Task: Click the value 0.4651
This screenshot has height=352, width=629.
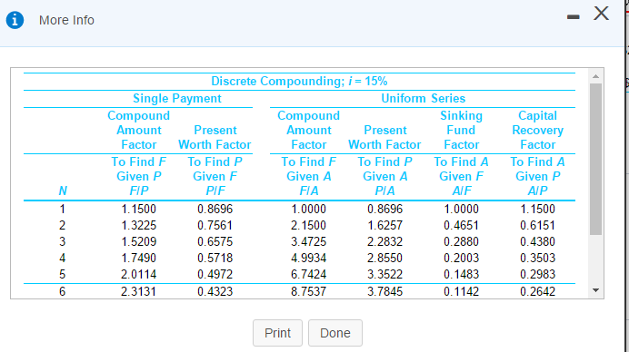Action: [x=462, y=226]
